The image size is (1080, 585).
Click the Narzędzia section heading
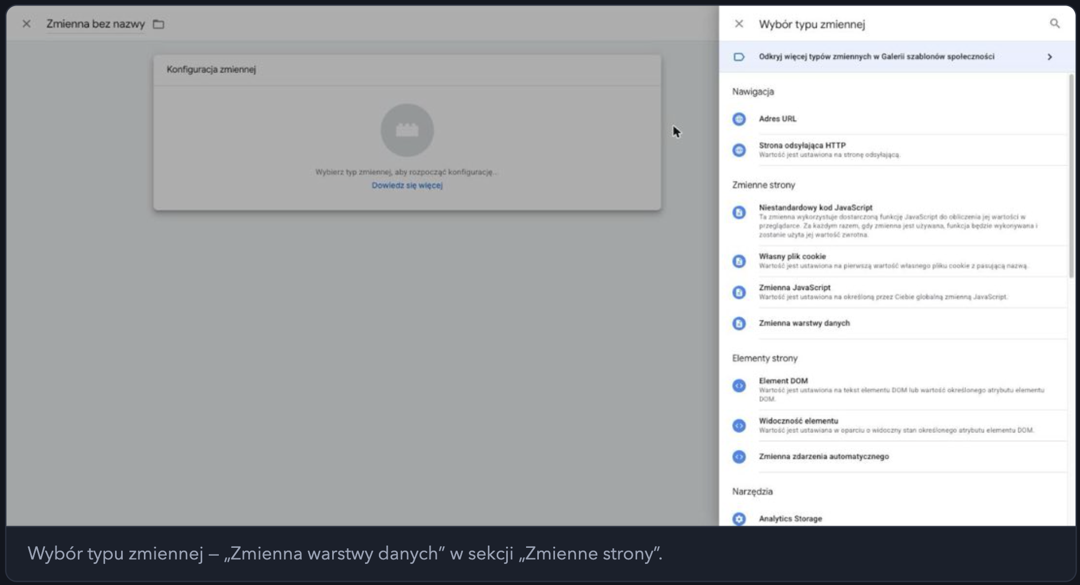click(x=752, y=491)
